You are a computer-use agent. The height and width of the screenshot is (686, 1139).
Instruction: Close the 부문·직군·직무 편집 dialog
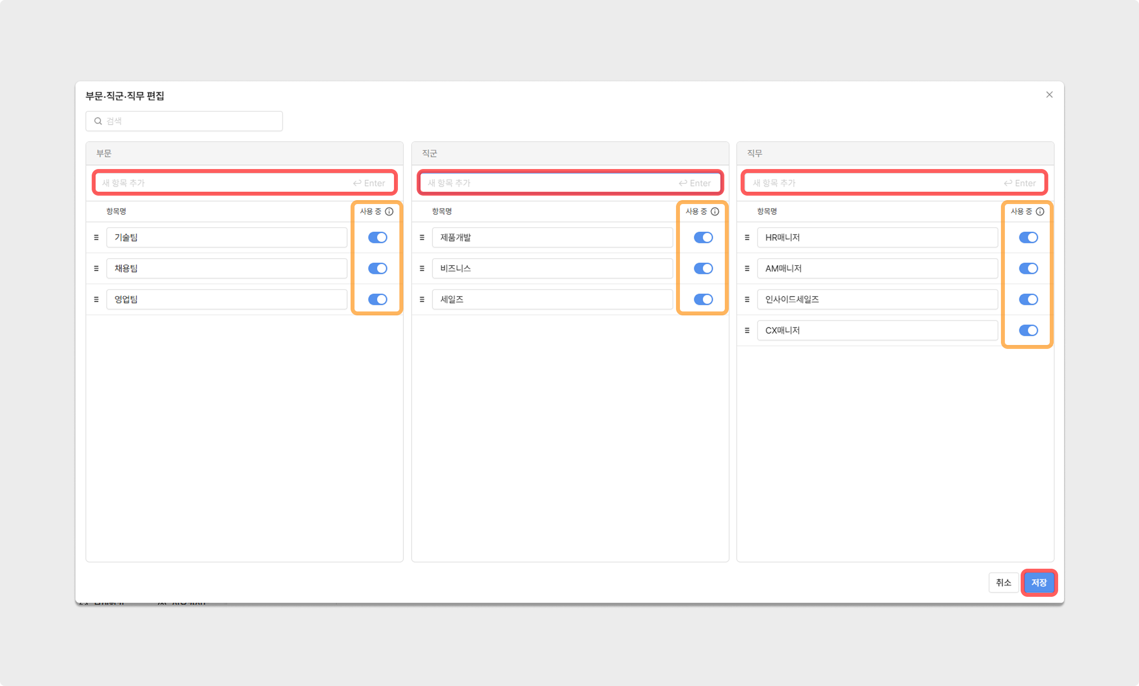[x=1049, y=95]
